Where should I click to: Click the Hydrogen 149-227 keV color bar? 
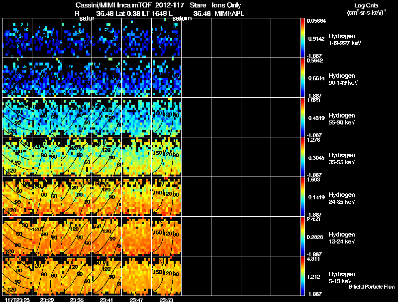[303, 38]
